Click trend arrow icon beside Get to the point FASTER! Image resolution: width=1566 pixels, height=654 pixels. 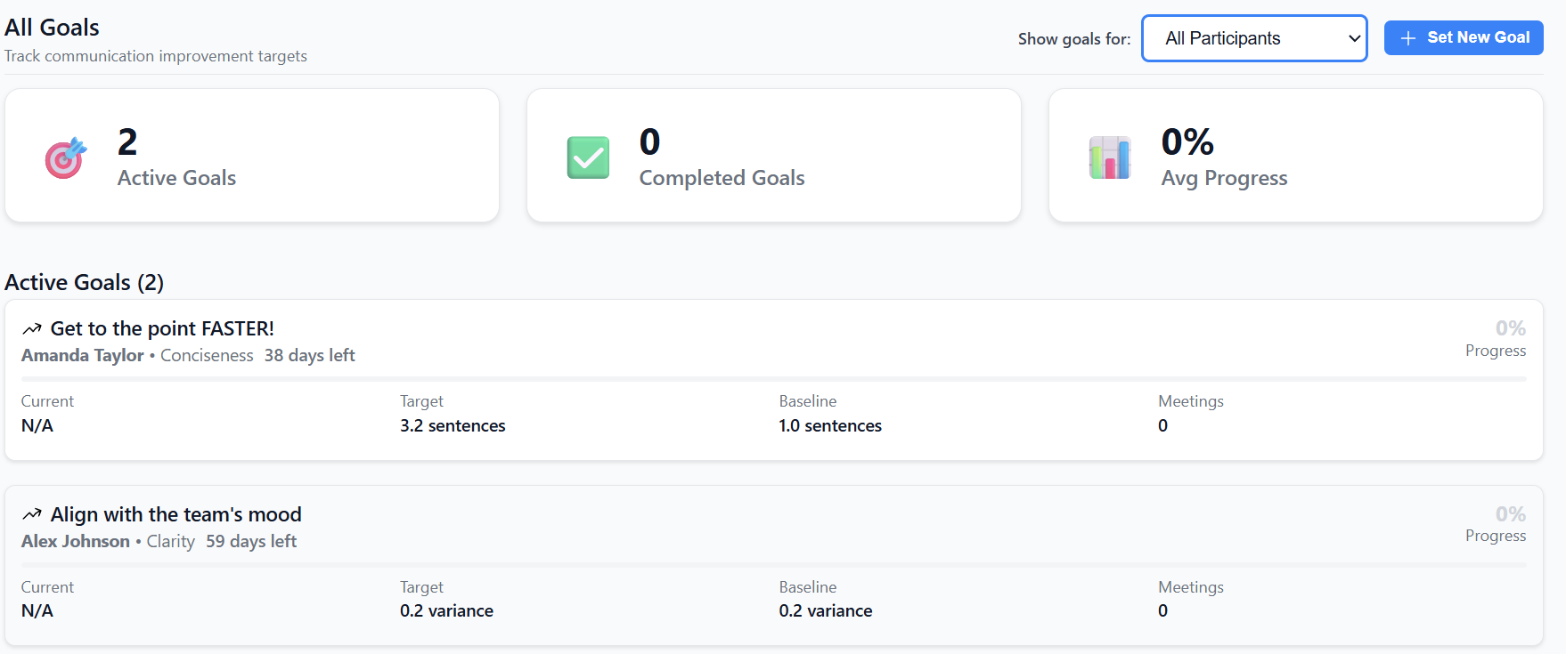[32, 329]
